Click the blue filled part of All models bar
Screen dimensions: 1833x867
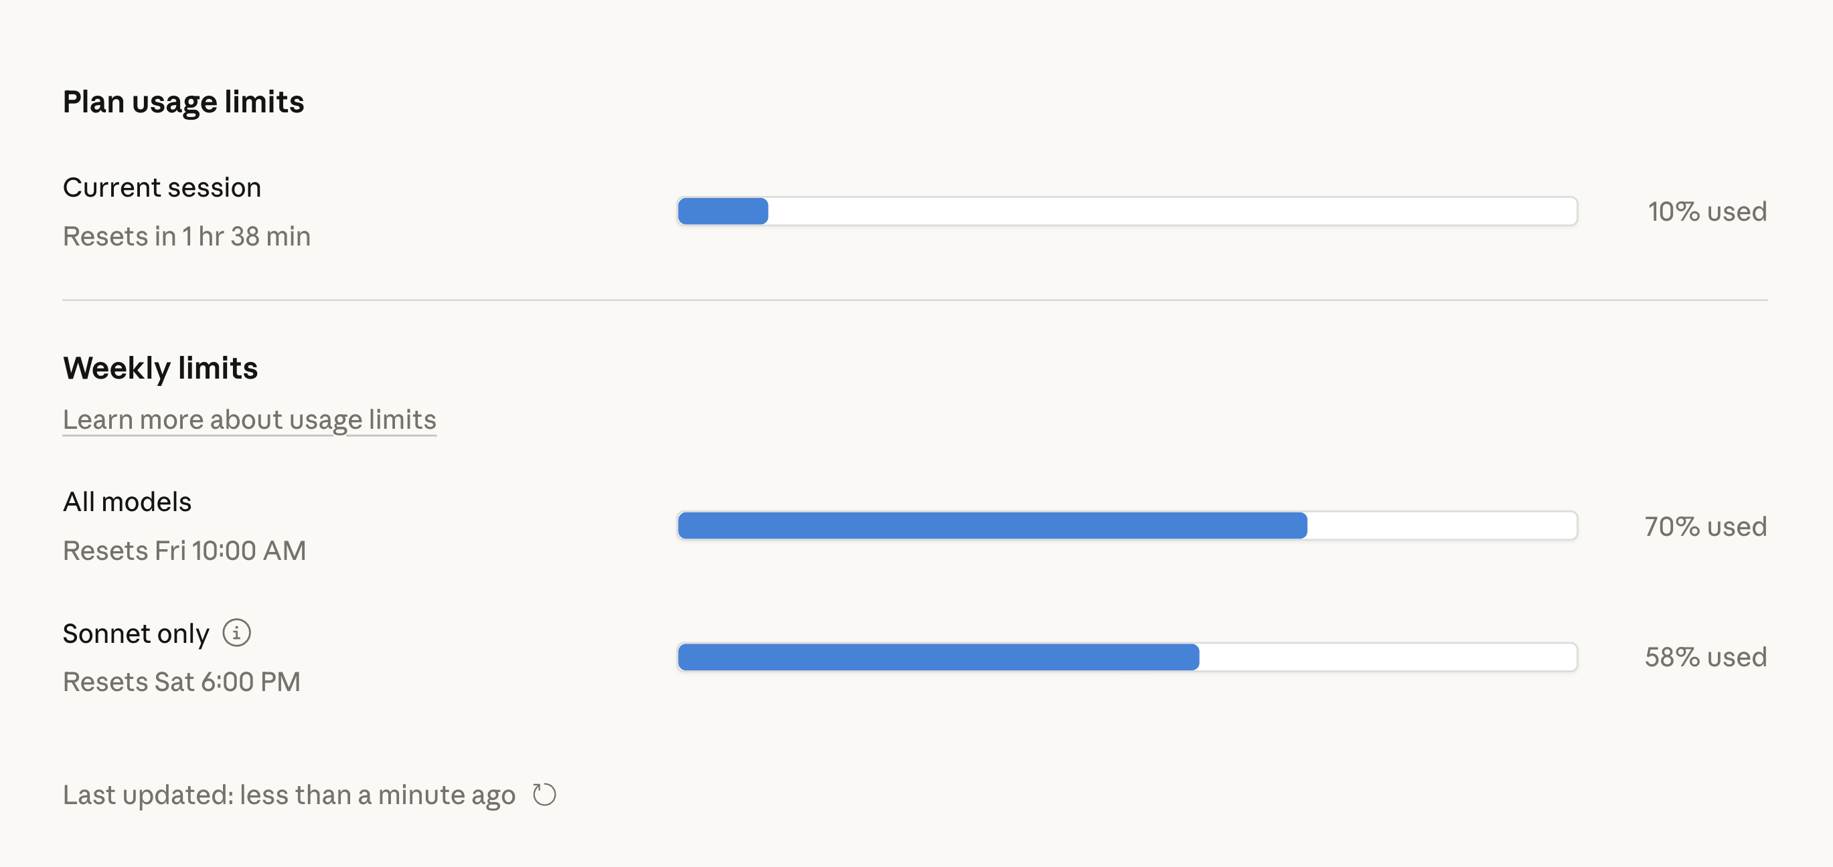pyautogui.click(x=992, y=526)
